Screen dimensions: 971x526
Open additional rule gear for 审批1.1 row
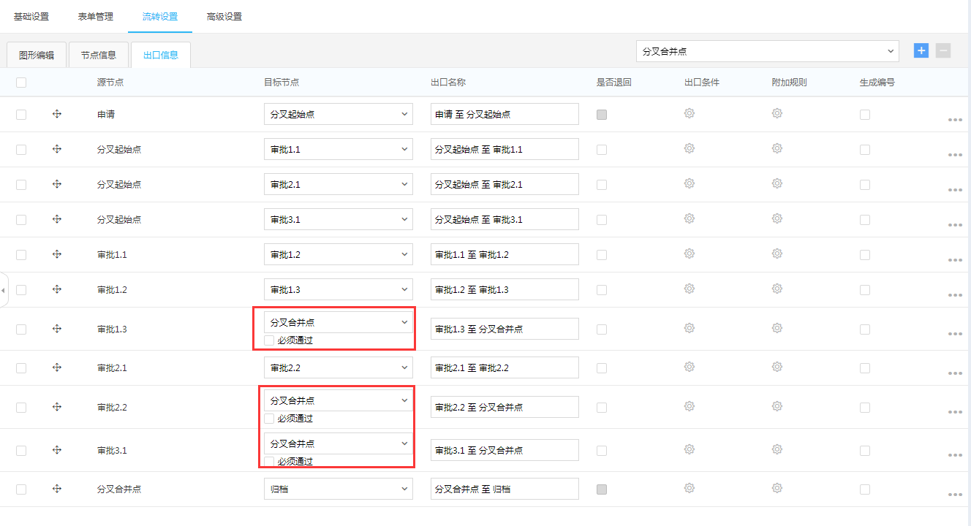777,254
